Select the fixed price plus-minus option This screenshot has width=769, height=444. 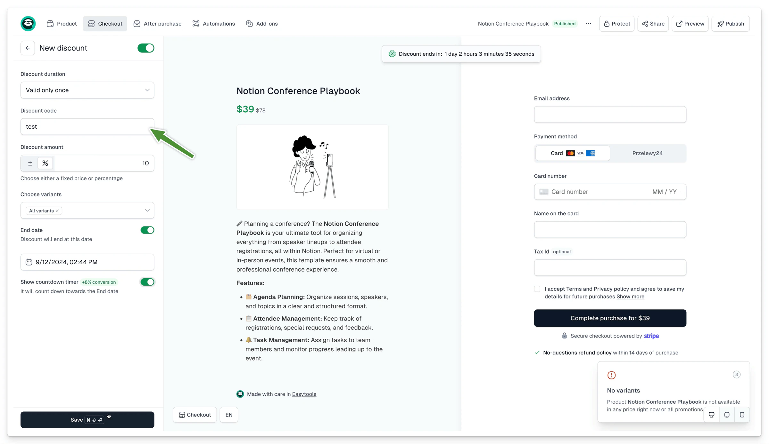(30, 163)
